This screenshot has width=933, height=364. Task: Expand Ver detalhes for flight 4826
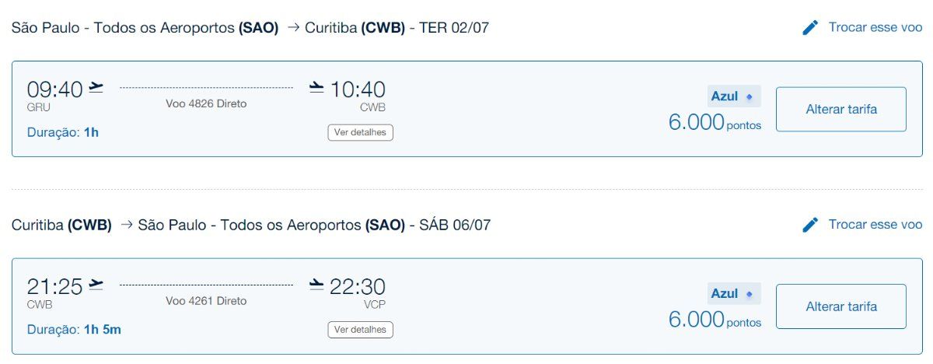[360, 132]
